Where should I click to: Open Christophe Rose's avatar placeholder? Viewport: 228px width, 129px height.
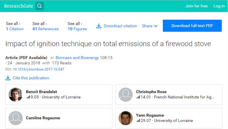pyautogui.click(x=125, y=95)
